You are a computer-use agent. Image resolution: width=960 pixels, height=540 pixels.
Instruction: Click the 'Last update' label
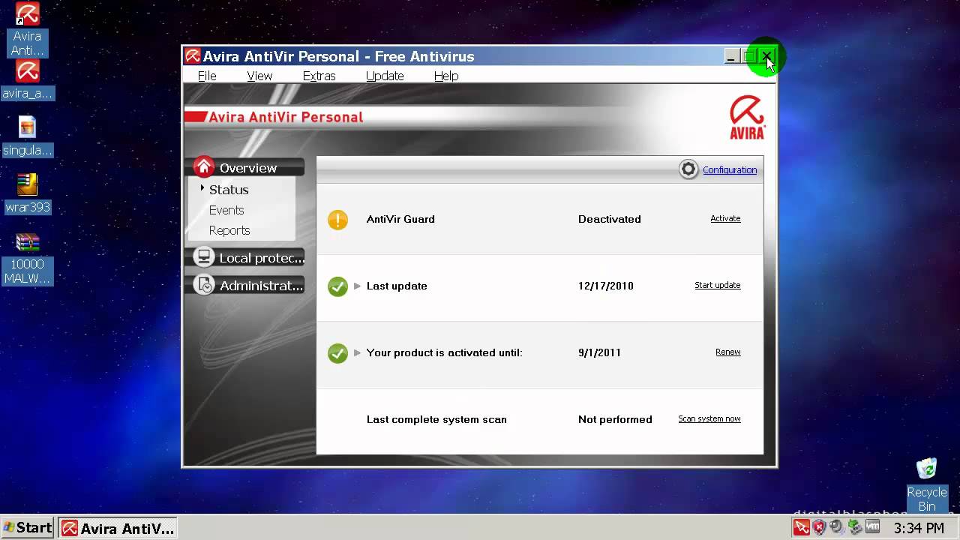397,286
